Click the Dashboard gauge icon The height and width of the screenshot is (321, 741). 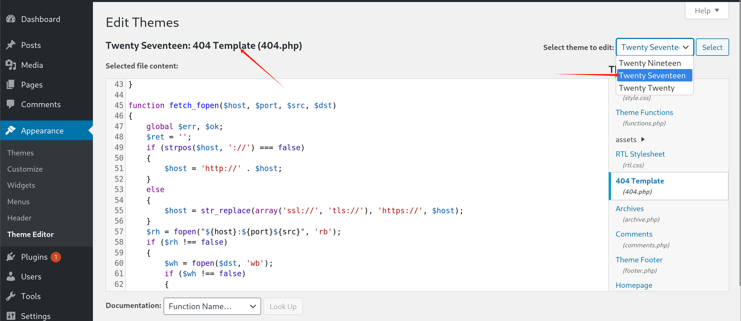11,19
